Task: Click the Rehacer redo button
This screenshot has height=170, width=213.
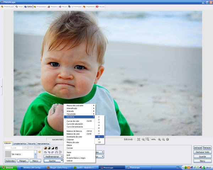Action: [x=207, y=148]
